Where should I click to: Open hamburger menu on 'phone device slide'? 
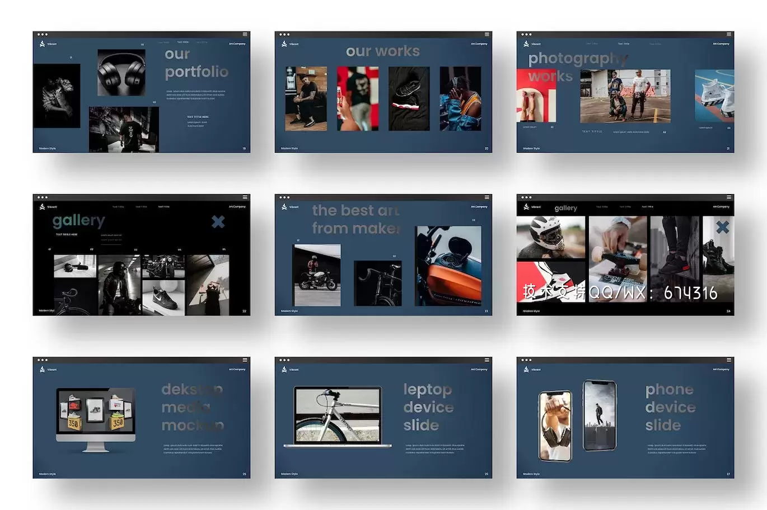tap(728, 360)
